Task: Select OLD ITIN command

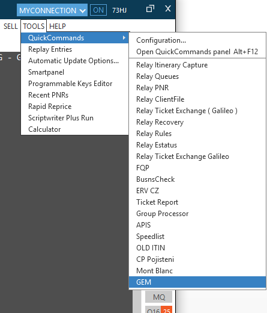Action: [x=197, y=248]
